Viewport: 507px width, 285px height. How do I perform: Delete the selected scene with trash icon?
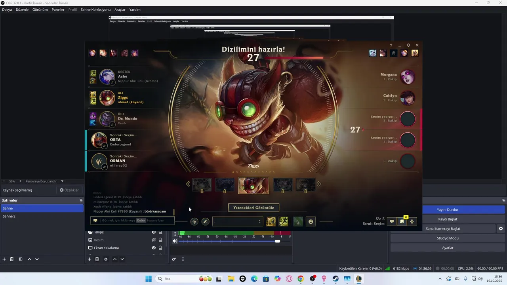pyautogui.click(x=12, y=259)
